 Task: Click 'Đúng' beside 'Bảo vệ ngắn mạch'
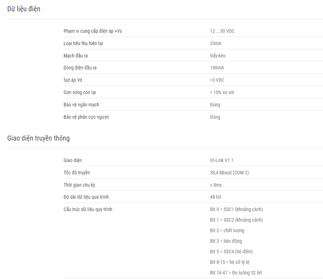pyautogui.click(x=215, y=105)
